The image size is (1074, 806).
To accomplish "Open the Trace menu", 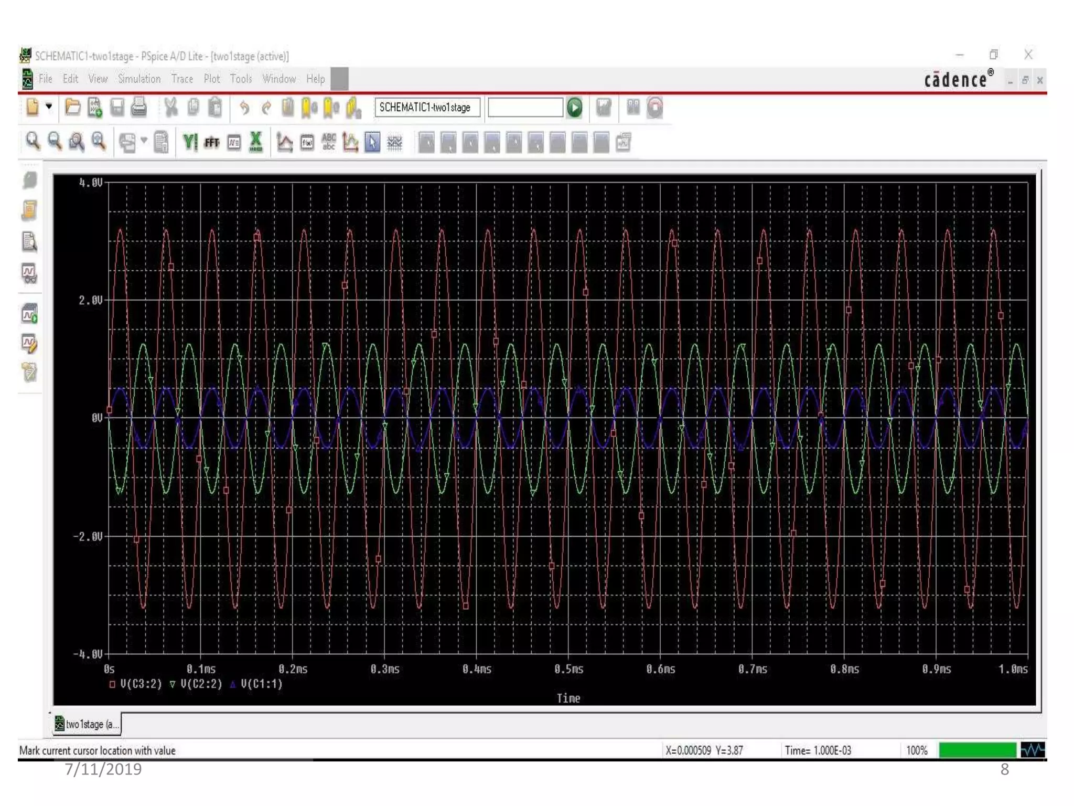I will click(x=182, y=79).
